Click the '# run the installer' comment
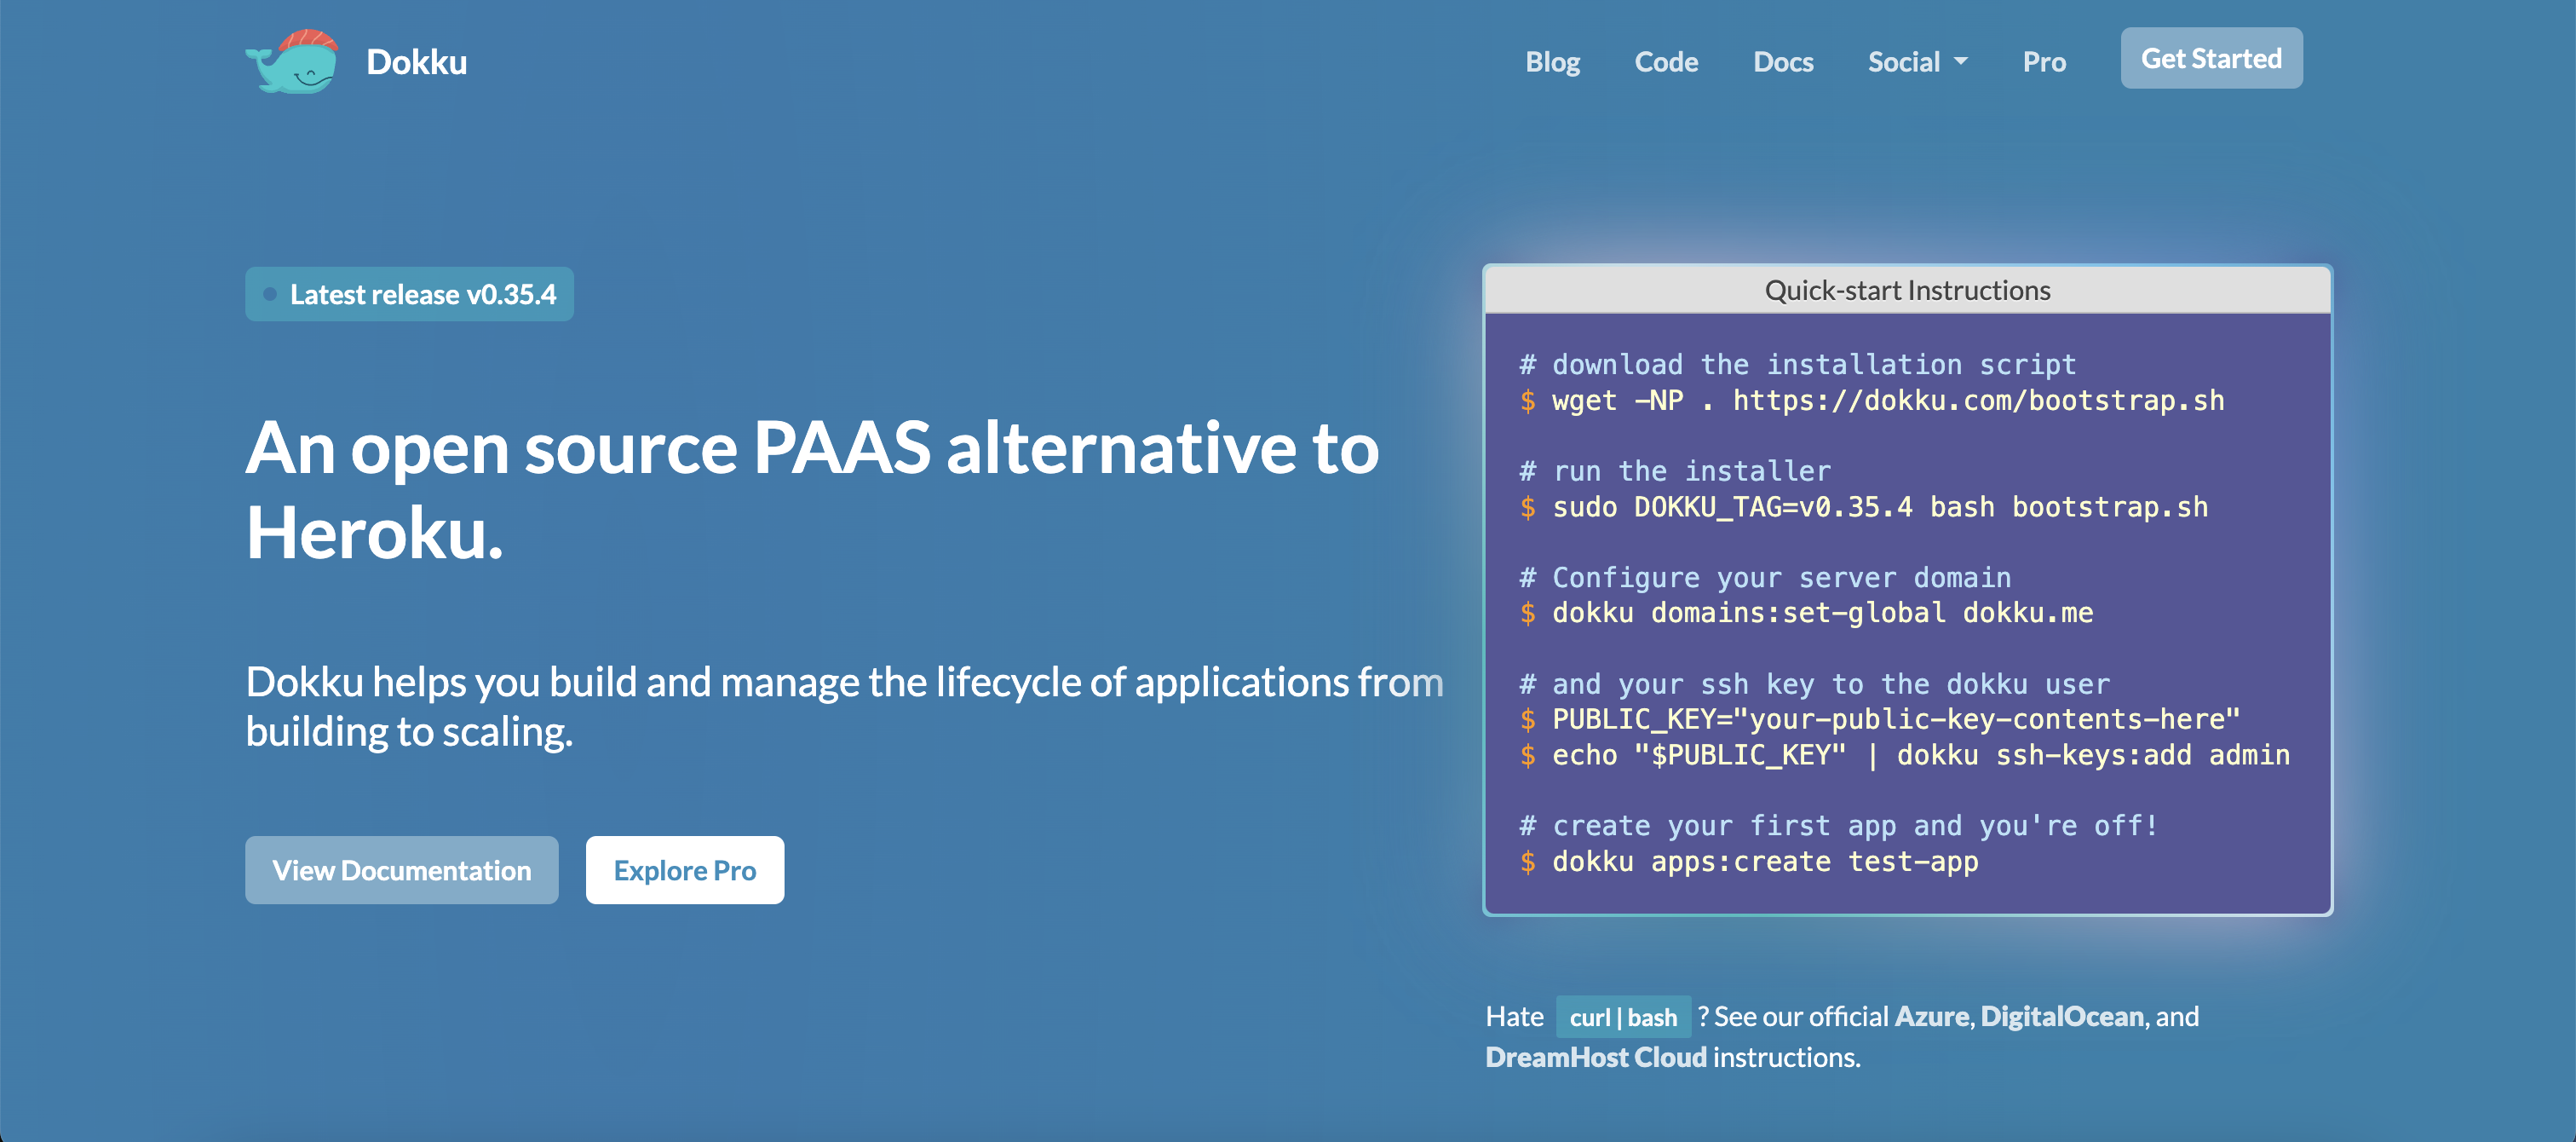2576x1142 pixels. 1675,470
